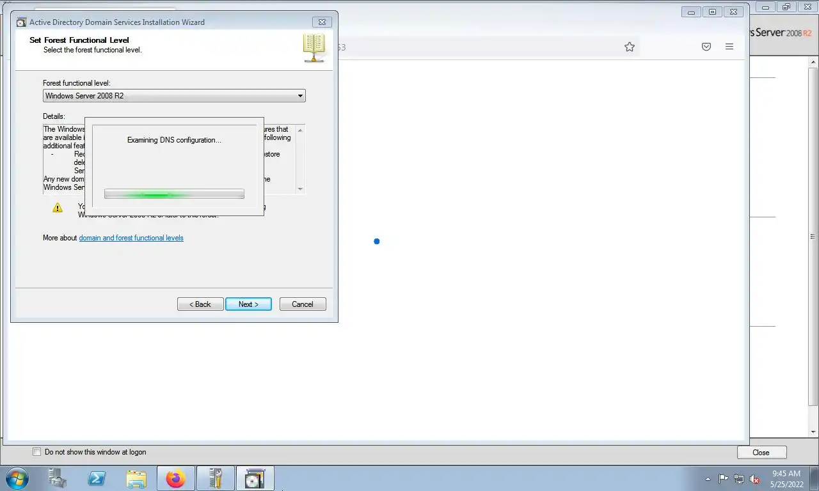819x491 pixels.
Task: Click the DNS examination progress bar
Action: click(x=174, y=194)
